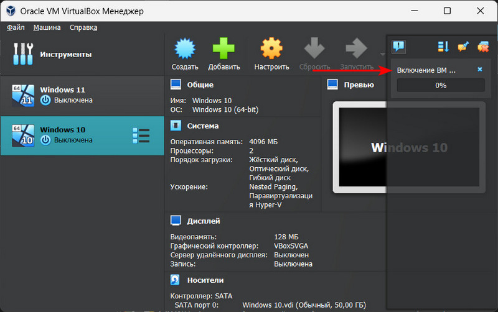498x312 pixels.
Task: Click the Windows 10.vdi disk entry
Action: pyautogui.click(x=304, y=305)
